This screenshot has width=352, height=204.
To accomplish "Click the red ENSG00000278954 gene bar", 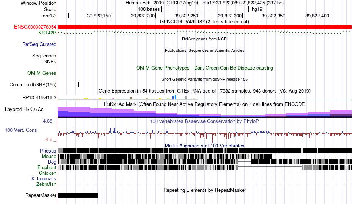I will (205, 27).
